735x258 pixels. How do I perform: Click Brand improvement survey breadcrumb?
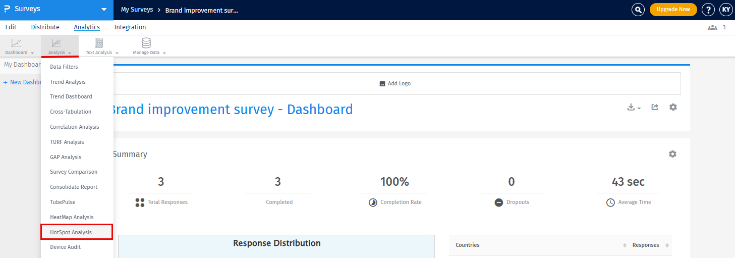[202, 10]
